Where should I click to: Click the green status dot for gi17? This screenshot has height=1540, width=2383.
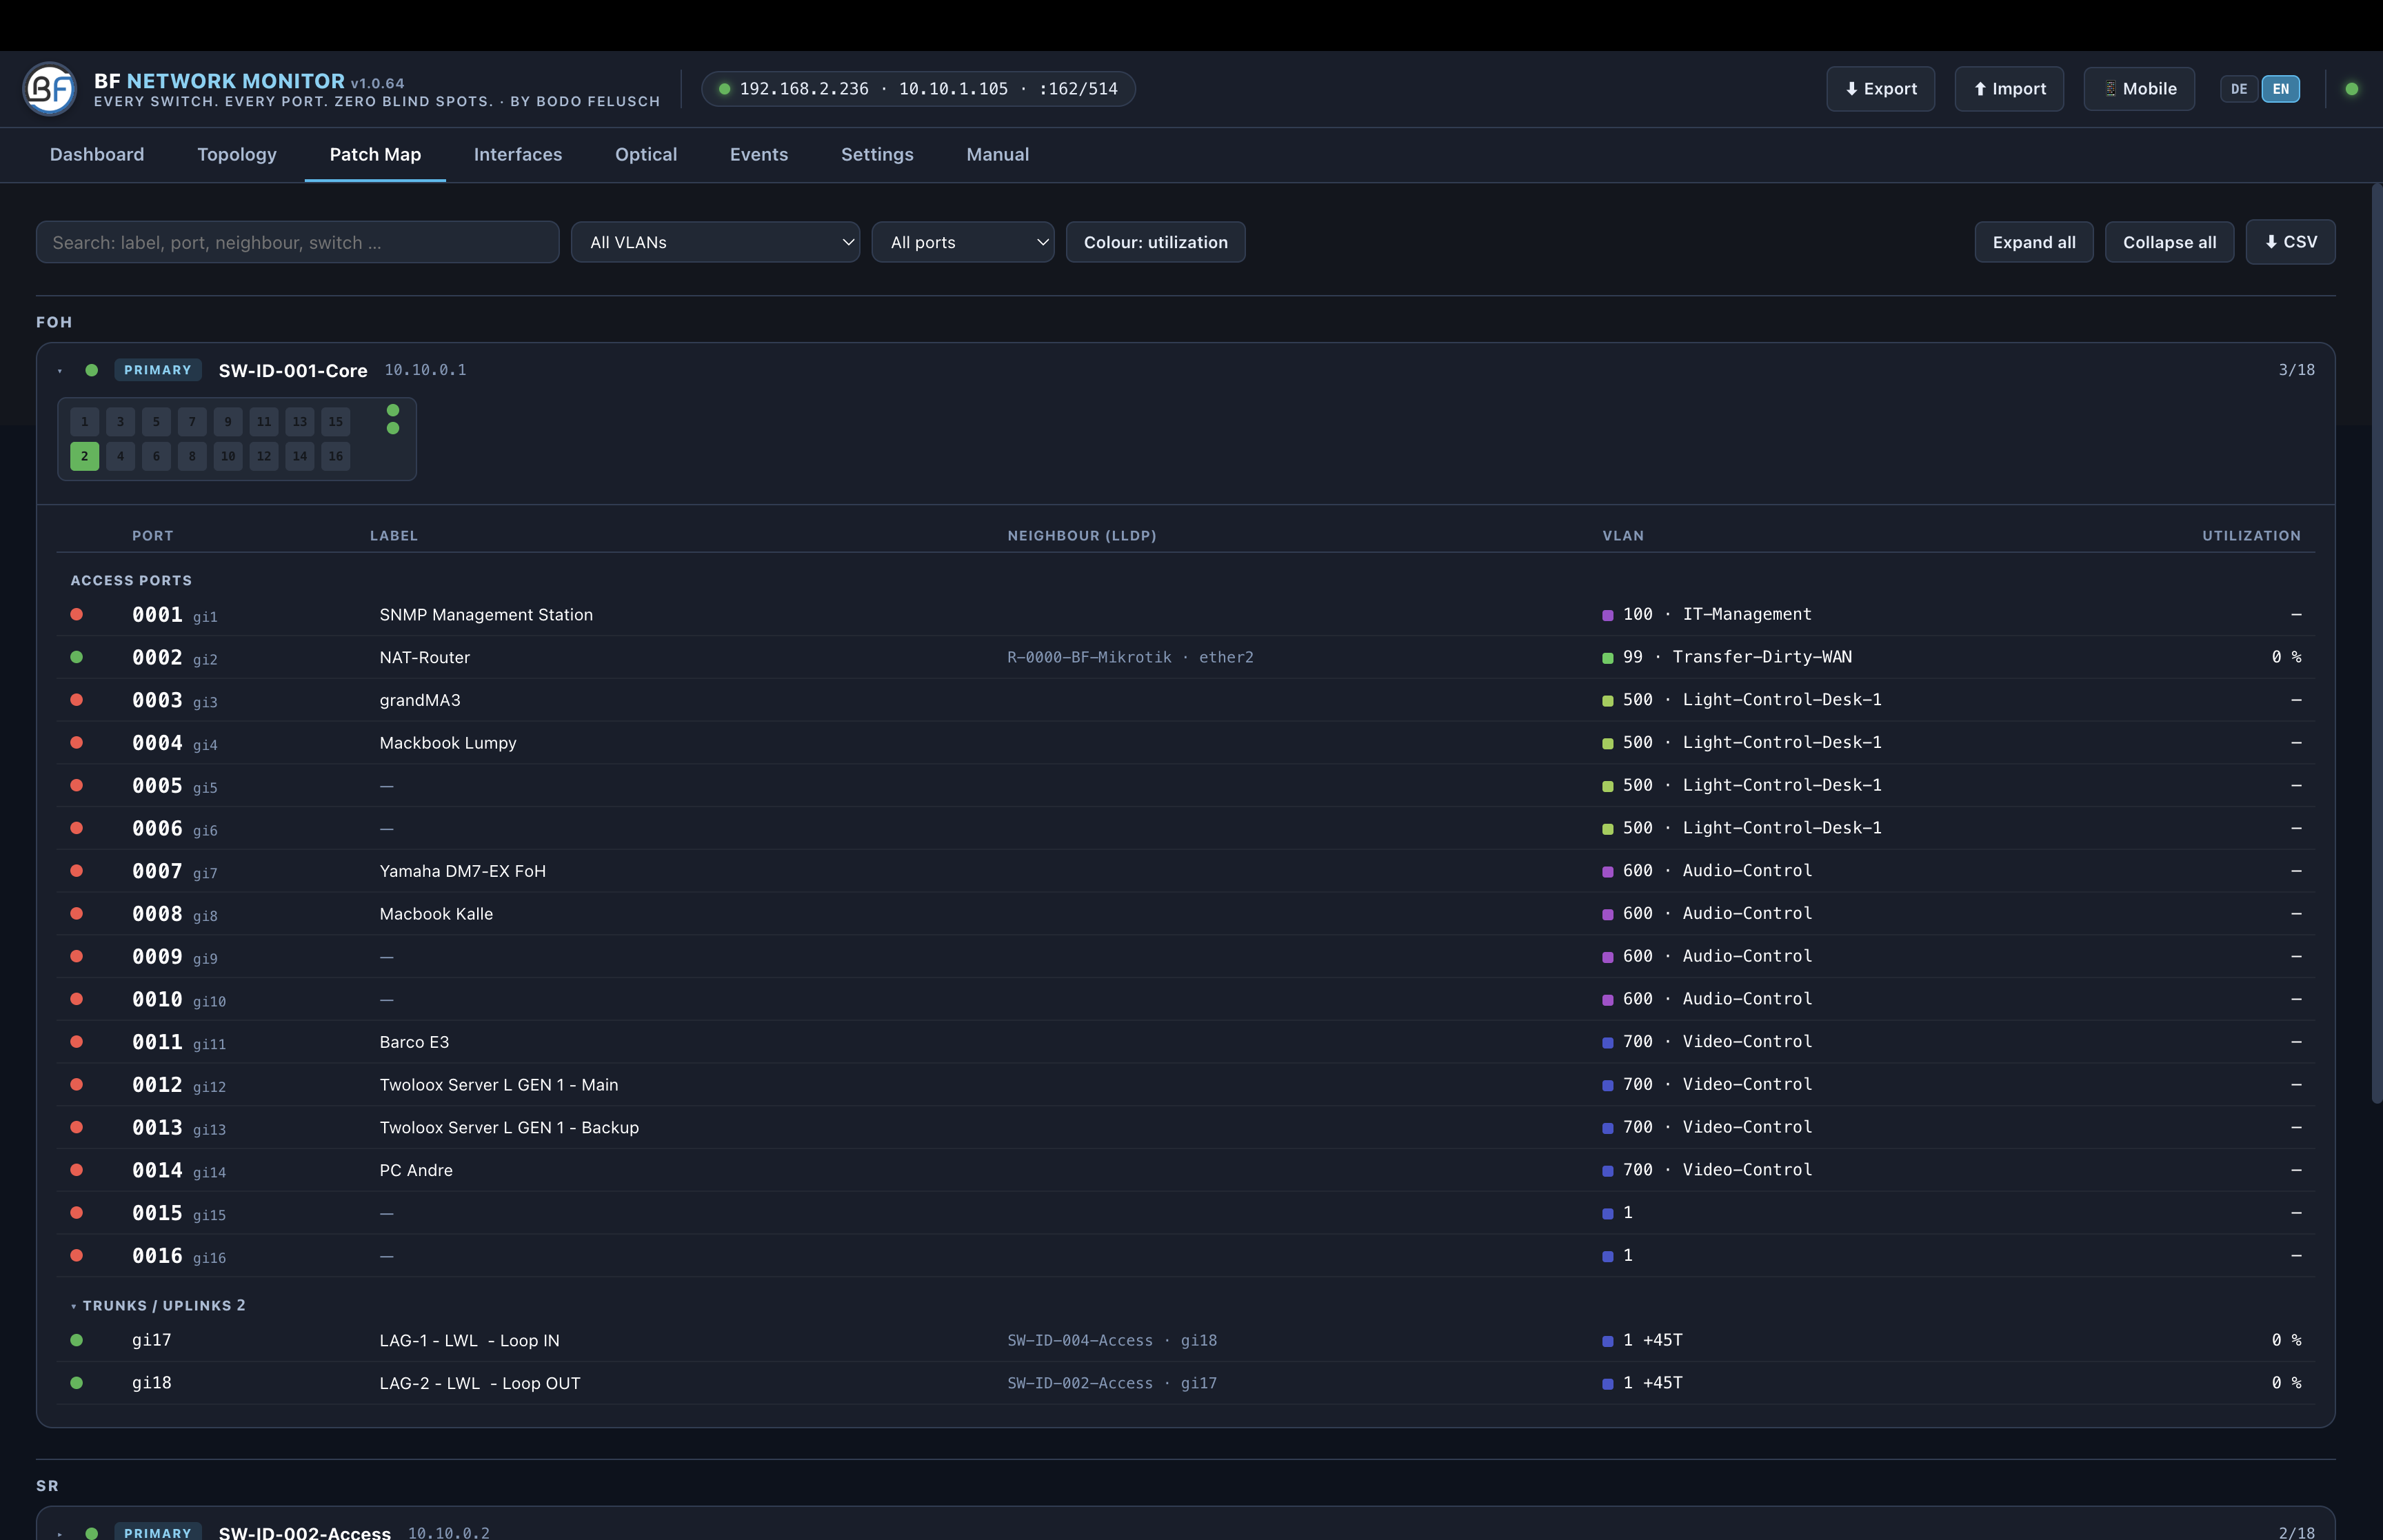click(x=77, y=1340)
